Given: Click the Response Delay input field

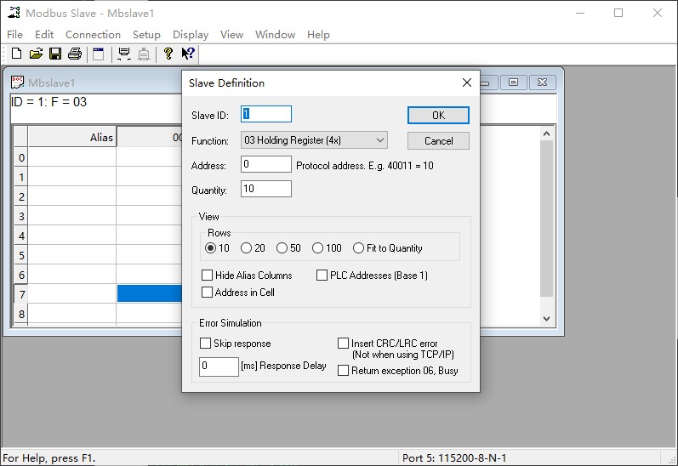Looking at the screenshot, I should click(x=219, y=367).
